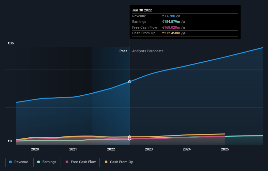Toggle the Cash From Op legend button
Image resolution: width=268 pixels, height=171 pixels.
pos(119,162)
